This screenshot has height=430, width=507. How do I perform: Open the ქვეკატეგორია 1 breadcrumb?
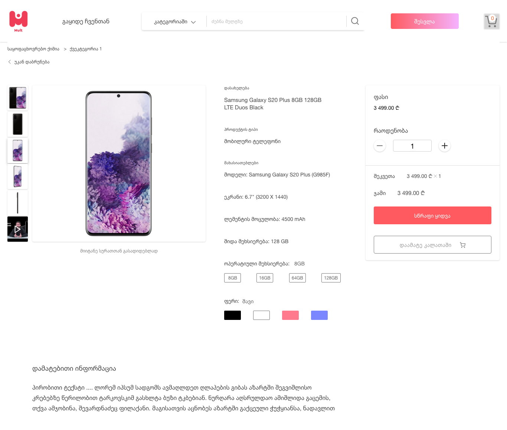[85, 49]
